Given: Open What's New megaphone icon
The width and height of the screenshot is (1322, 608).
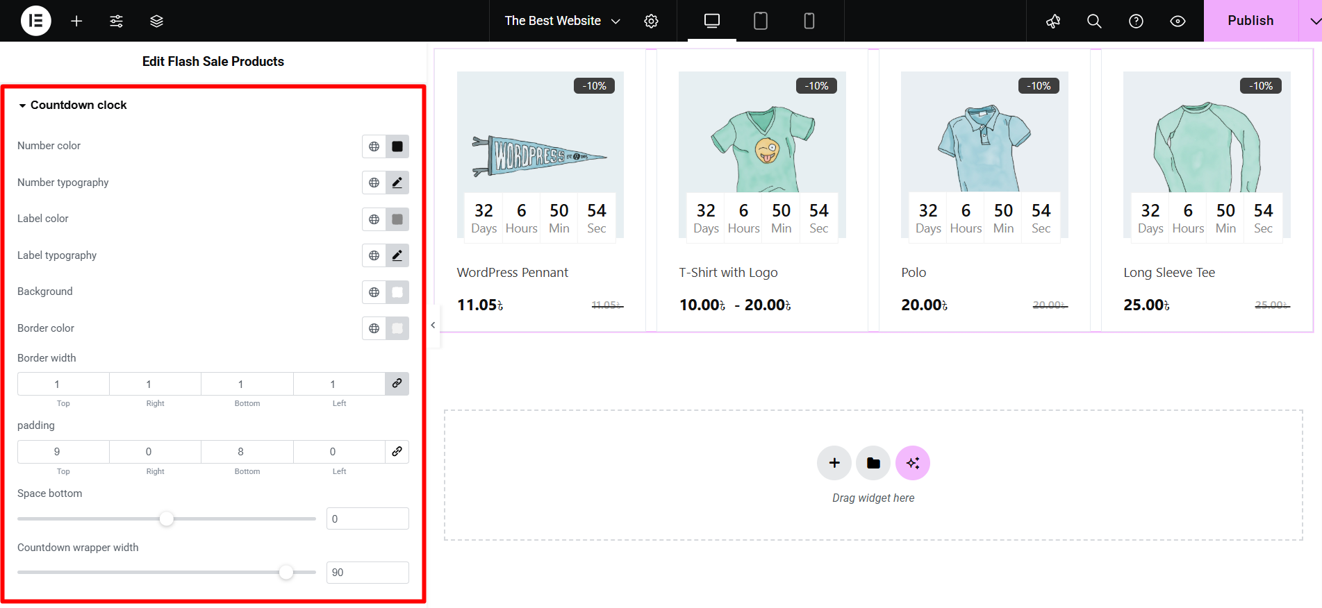Looking at the screenshot, I should [1053, 21].
